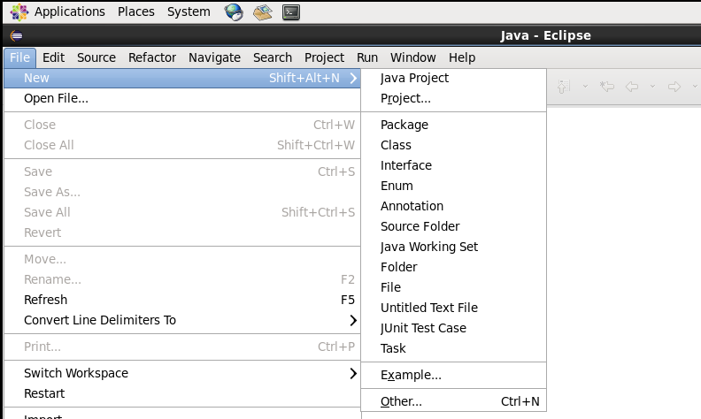Viewport: 701px width, 419px height.
Task: Open the Forward history dropdown arrow
Action: point(695,87)
